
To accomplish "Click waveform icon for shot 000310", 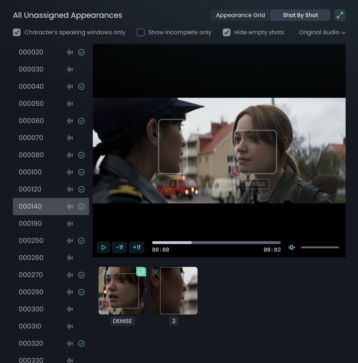I will click(x=70, y=326).
